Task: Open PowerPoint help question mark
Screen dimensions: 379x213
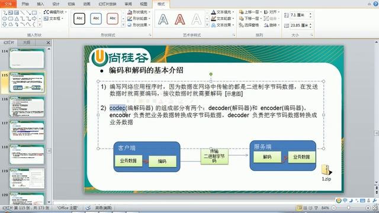Action: tap(376, 4)
